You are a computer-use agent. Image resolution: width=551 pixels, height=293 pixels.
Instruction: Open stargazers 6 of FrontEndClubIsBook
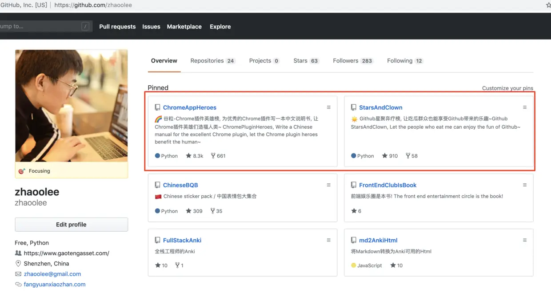coord(356,211)
